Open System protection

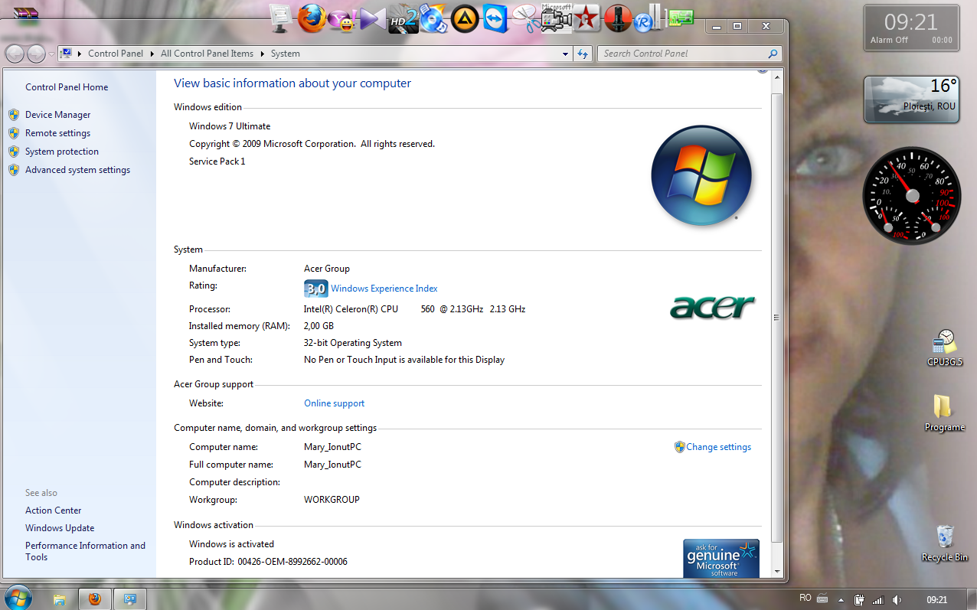pyautogui.click(x=62, y=152)
